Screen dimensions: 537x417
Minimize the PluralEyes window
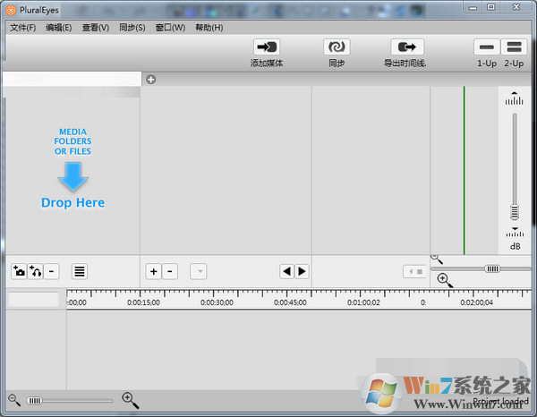pos(473,7)
